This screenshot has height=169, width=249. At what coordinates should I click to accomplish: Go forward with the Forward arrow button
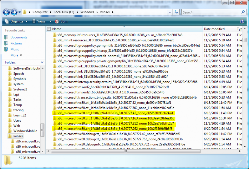click(14, 12)
